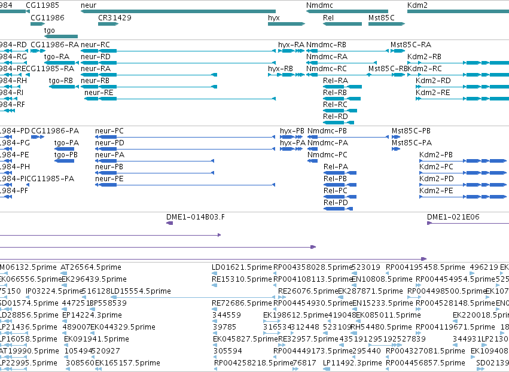
Task: Select EST EK091941.5prime
Action: tap(96, 340)
